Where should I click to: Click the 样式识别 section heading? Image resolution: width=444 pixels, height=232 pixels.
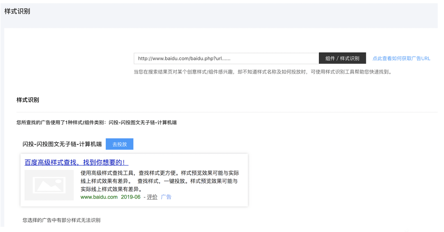pos(28,100)
